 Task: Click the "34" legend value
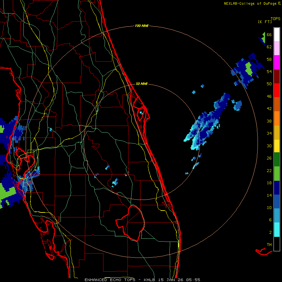[269, 133]
